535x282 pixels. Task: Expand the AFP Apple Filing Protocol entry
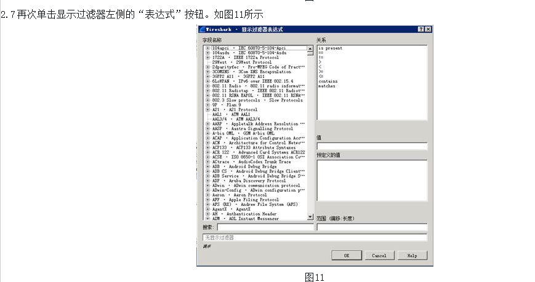[x=207, y=200]
